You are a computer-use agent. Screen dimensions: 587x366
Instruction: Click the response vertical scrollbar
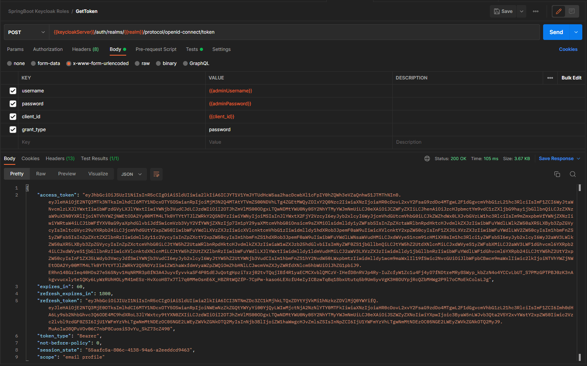(580, 272)
